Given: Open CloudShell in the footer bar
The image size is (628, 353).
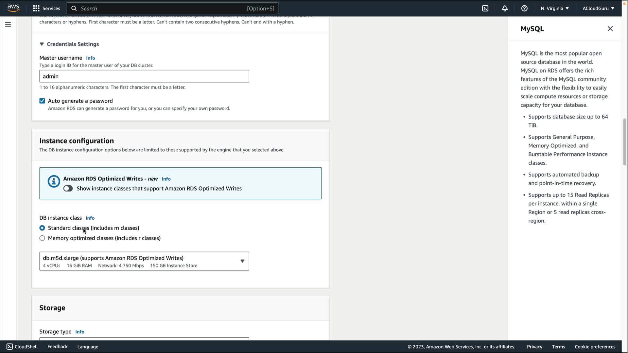Looking at the screenshot, I should [22, 346].
